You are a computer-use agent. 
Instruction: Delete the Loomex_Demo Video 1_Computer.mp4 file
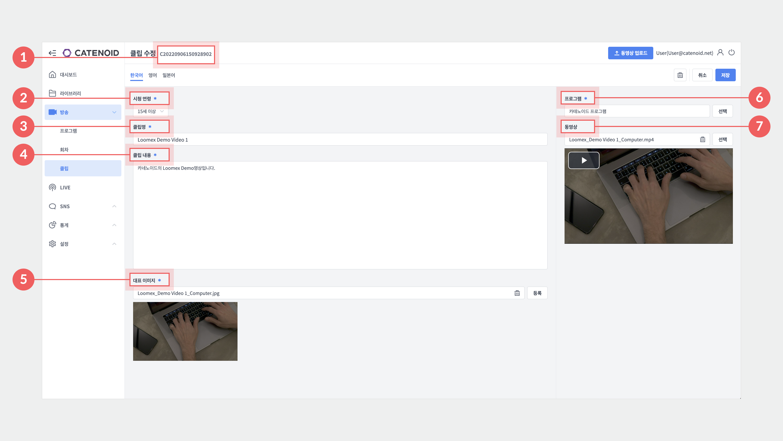[702, 140]
